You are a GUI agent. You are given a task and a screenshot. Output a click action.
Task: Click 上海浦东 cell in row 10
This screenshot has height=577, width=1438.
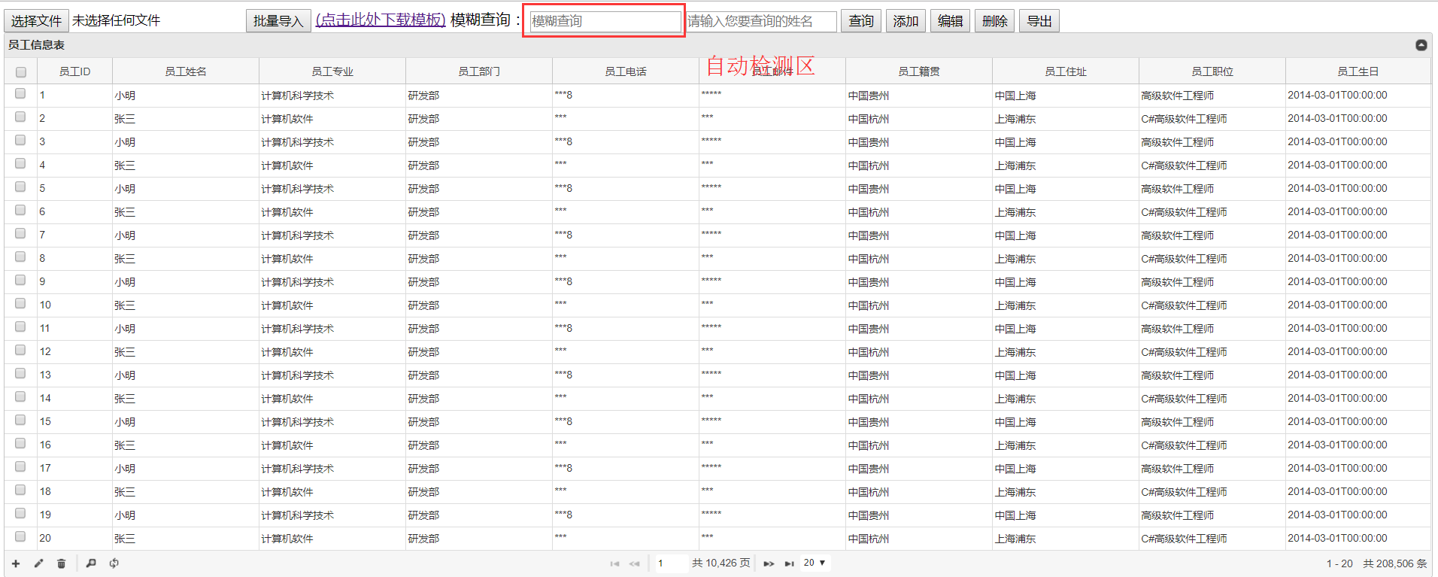point(1065,305)
